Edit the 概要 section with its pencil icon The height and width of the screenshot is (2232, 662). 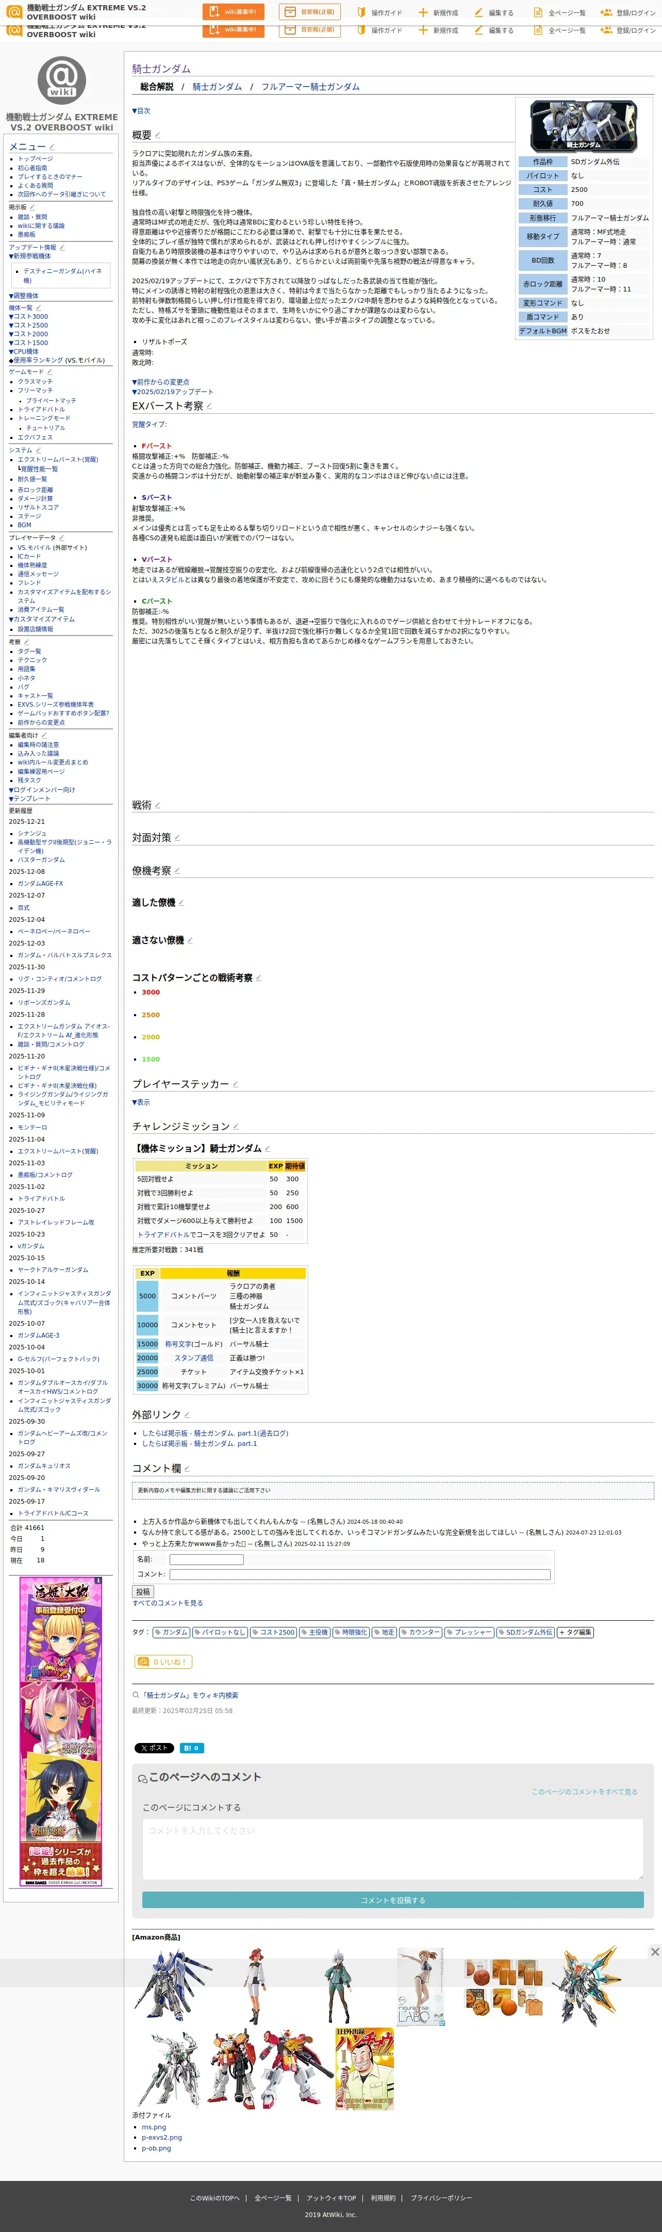pos(158,135)
